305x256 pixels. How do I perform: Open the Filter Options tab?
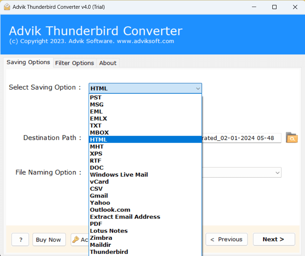pos(74,63)
